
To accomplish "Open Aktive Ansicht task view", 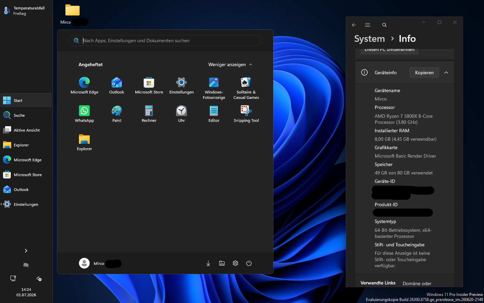I will [x=26, y=130].
